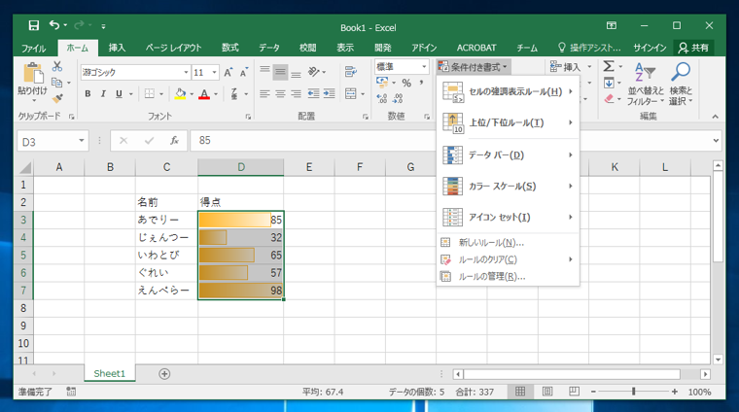Expand the formula bar
Screen dimensions: 739x412
click(x=716, y=140)
